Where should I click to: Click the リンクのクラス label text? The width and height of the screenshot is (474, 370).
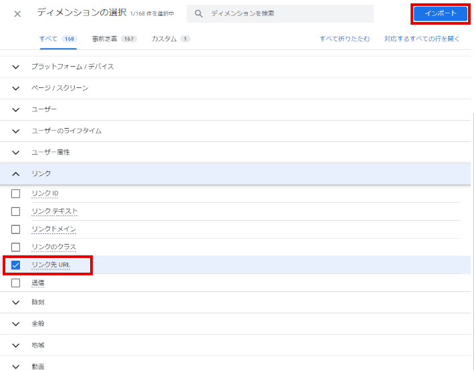coord(54,247)
